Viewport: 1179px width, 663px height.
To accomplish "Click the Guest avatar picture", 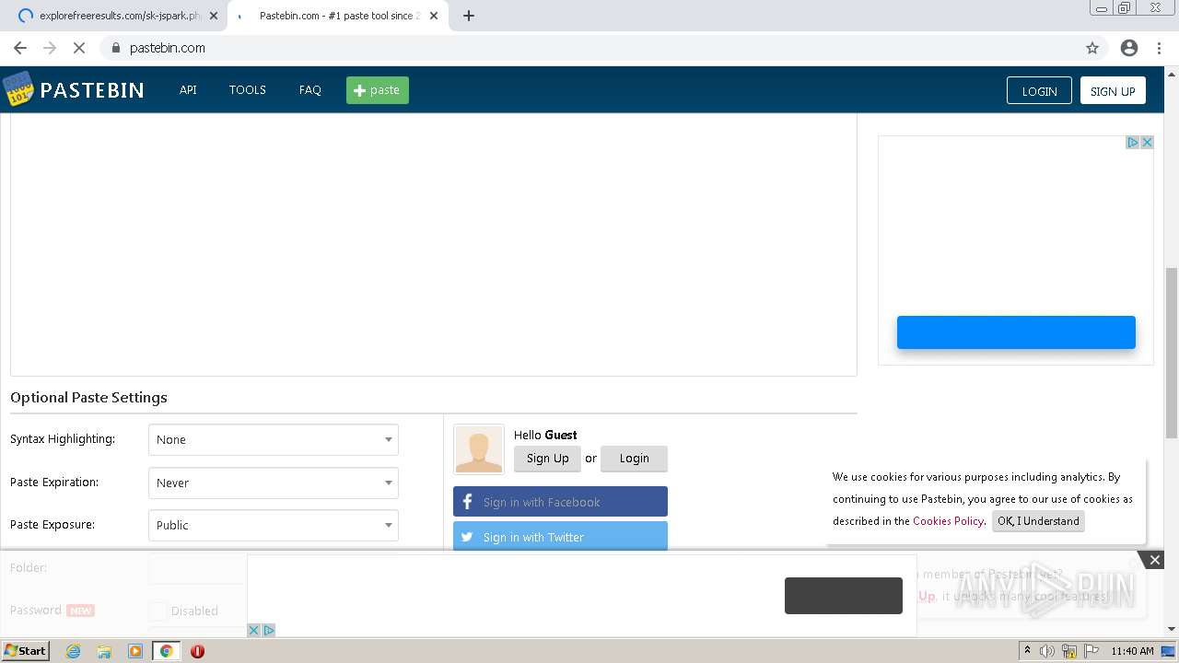I will (479, 449).
